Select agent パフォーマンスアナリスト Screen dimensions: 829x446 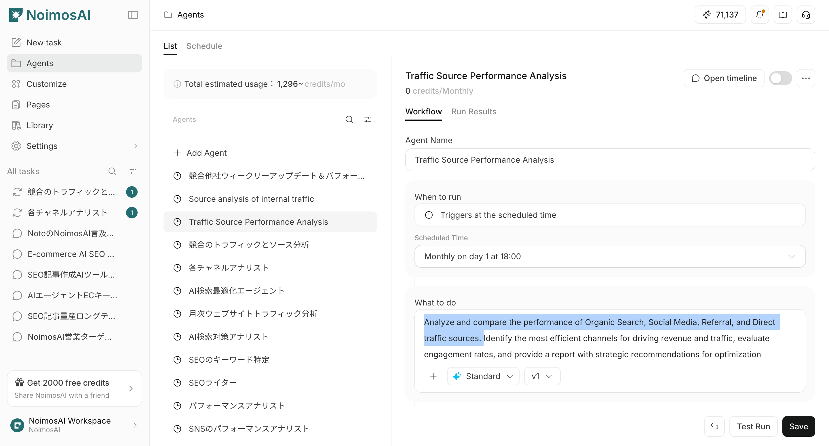tap(270, 405)
